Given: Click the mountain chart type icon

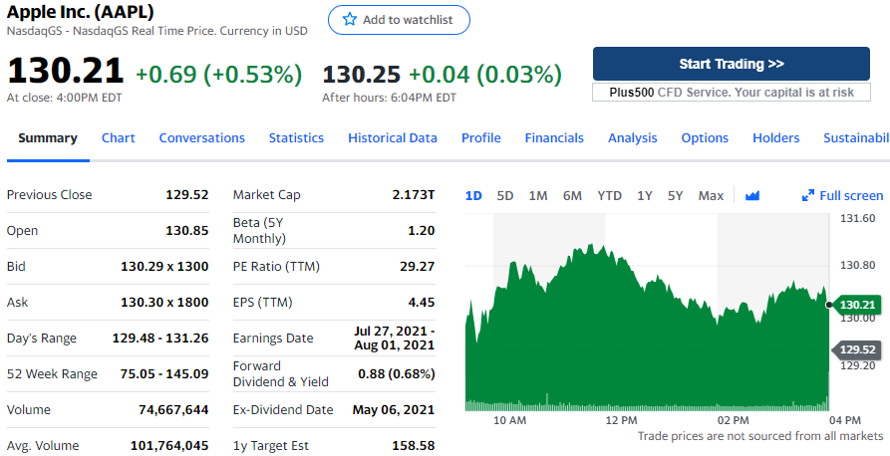Looking at the screenshot, I should pos(752,195).
